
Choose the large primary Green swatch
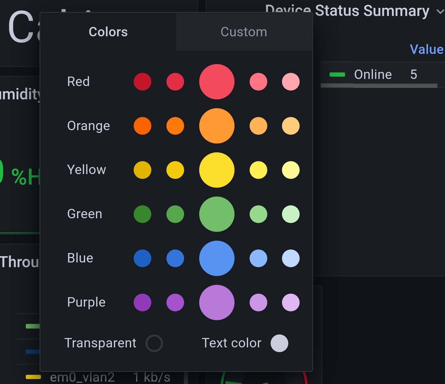click(216, 214)
